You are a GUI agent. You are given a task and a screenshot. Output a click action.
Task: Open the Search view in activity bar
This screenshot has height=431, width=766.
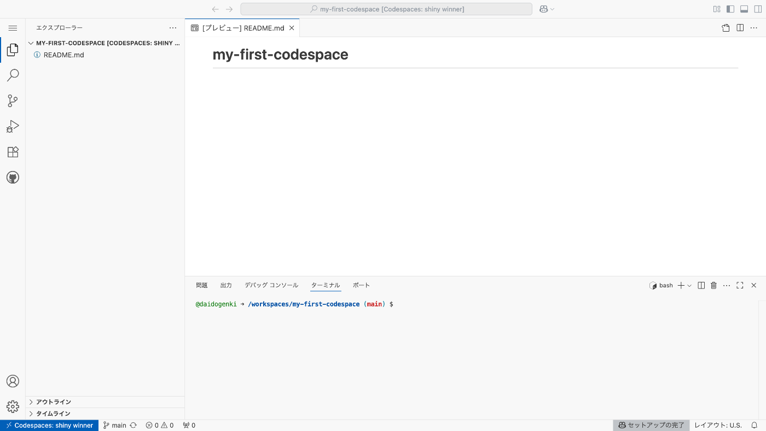click(13, 75)
